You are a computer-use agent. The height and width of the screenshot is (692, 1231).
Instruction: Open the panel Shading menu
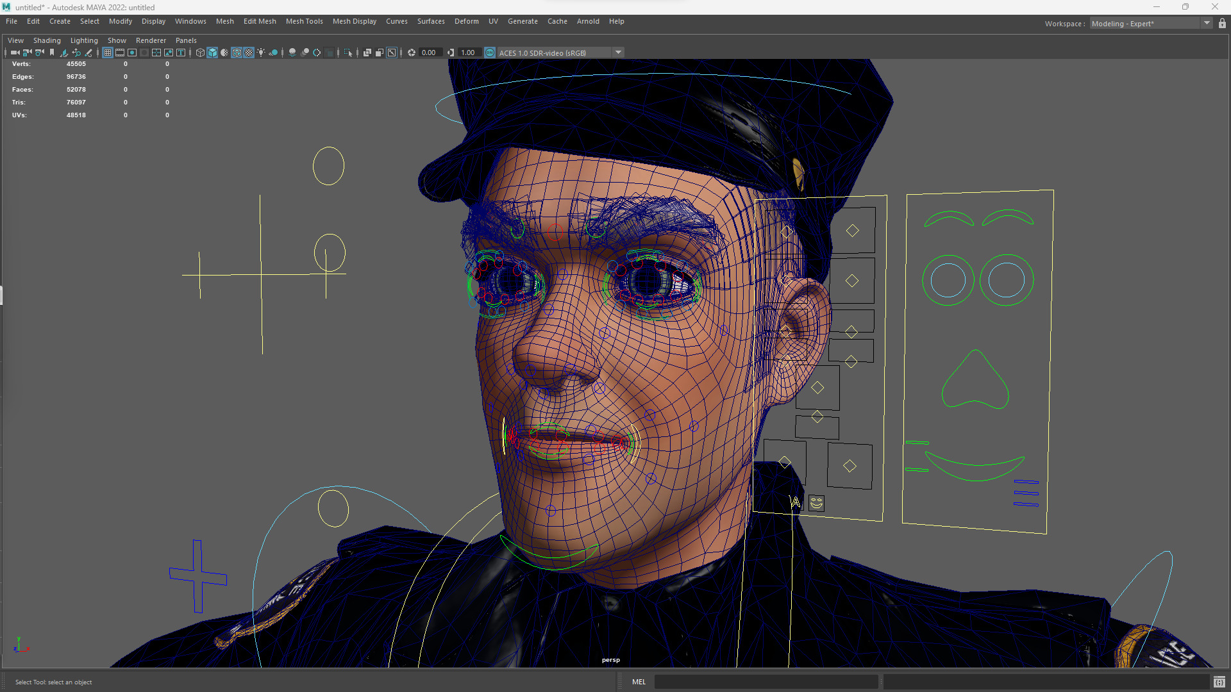(47, 40)
